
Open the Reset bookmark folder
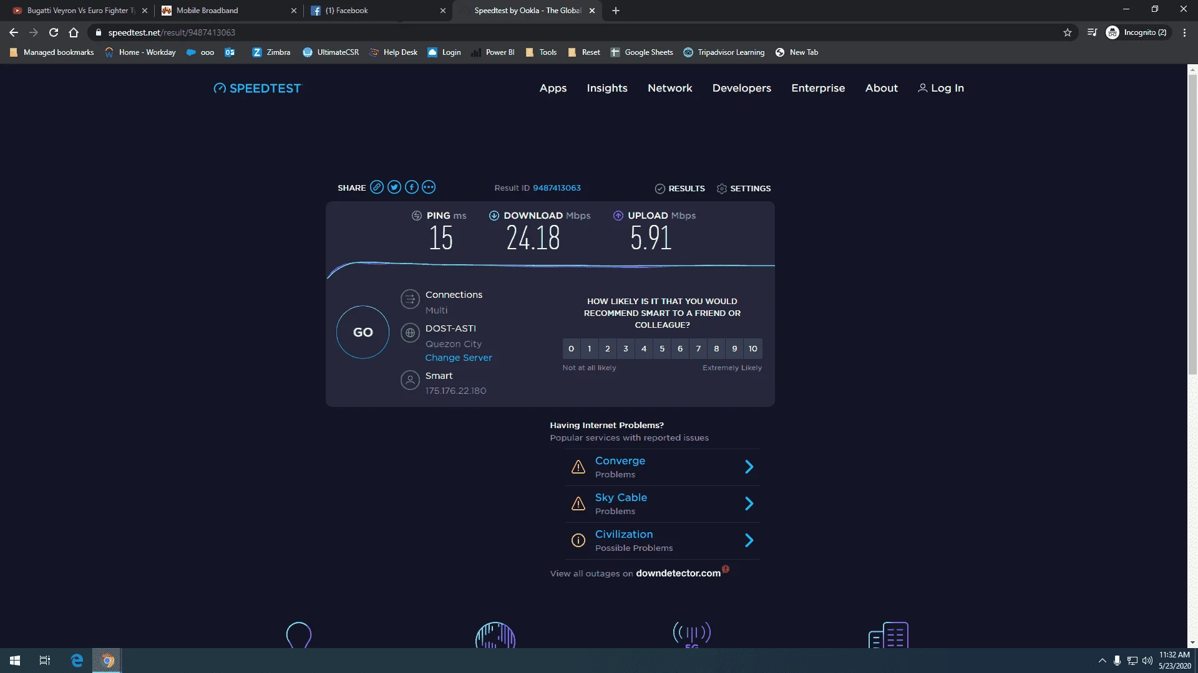click(584, 52)
